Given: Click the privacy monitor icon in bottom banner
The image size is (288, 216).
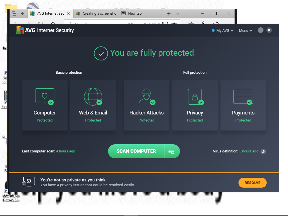Looking at the screenshot, I should 28,182.
